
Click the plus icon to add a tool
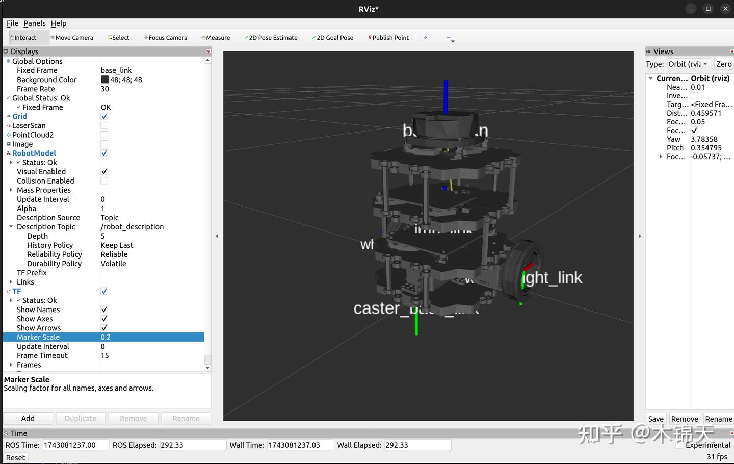coord(425,37)
